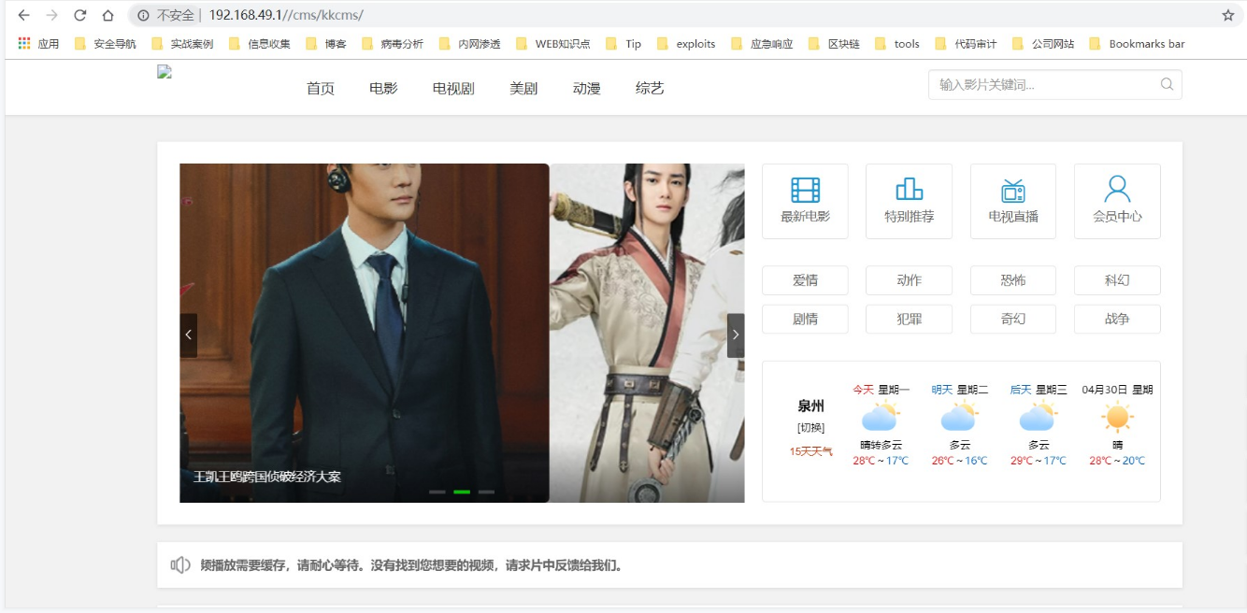Image resolution: width=1247 pixels, height=613 pixels.
Task: Go to browser home icon
Action: click(108, 15)
